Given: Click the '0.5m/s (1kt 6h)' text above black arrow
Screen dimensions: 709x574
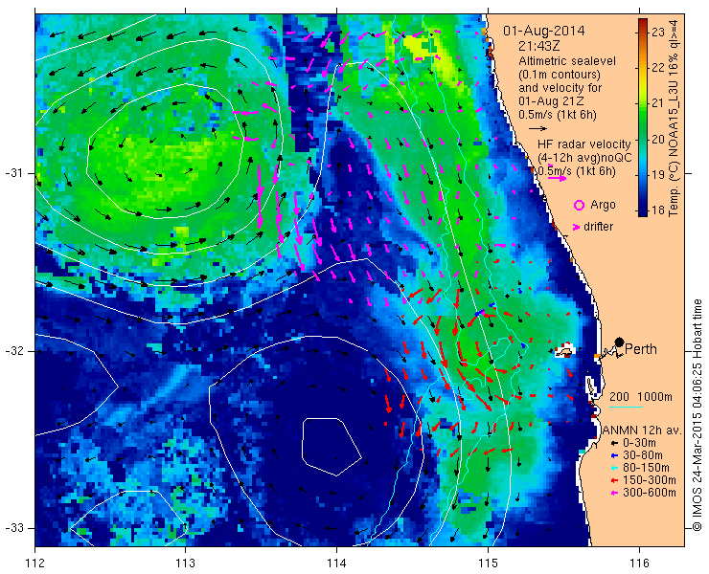Looking at the screenshot, I should [x=557, y=115].
